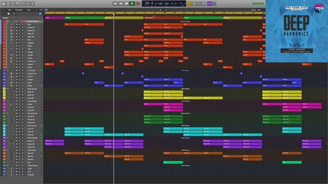Collapse the Pluck Group track stack
Image resolution: width=328 pixels, height=184 pixels.
[8, 113]
